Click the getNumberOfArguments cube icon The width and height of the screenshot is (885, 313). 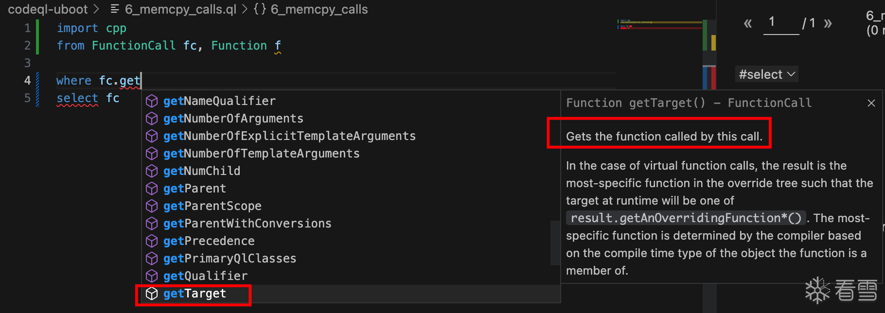(x=152, y=119)
